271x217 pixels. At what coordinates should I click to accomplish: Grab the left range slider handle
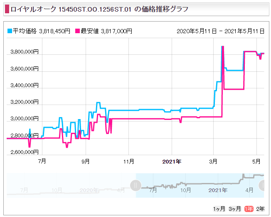tap(135, 185)
